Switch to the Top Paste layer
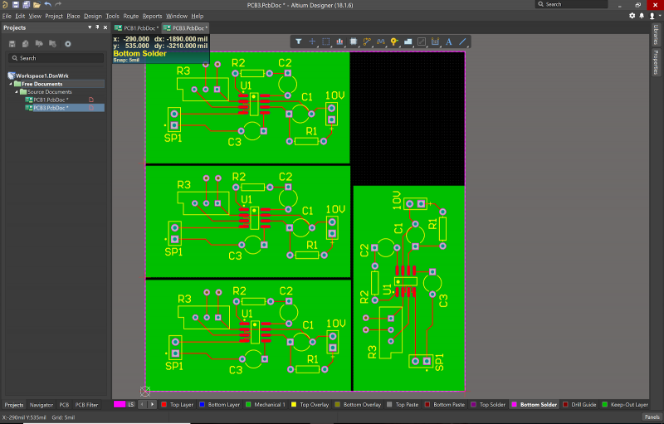The width and height of the screenshot is (664, 424). pos(403,405)
